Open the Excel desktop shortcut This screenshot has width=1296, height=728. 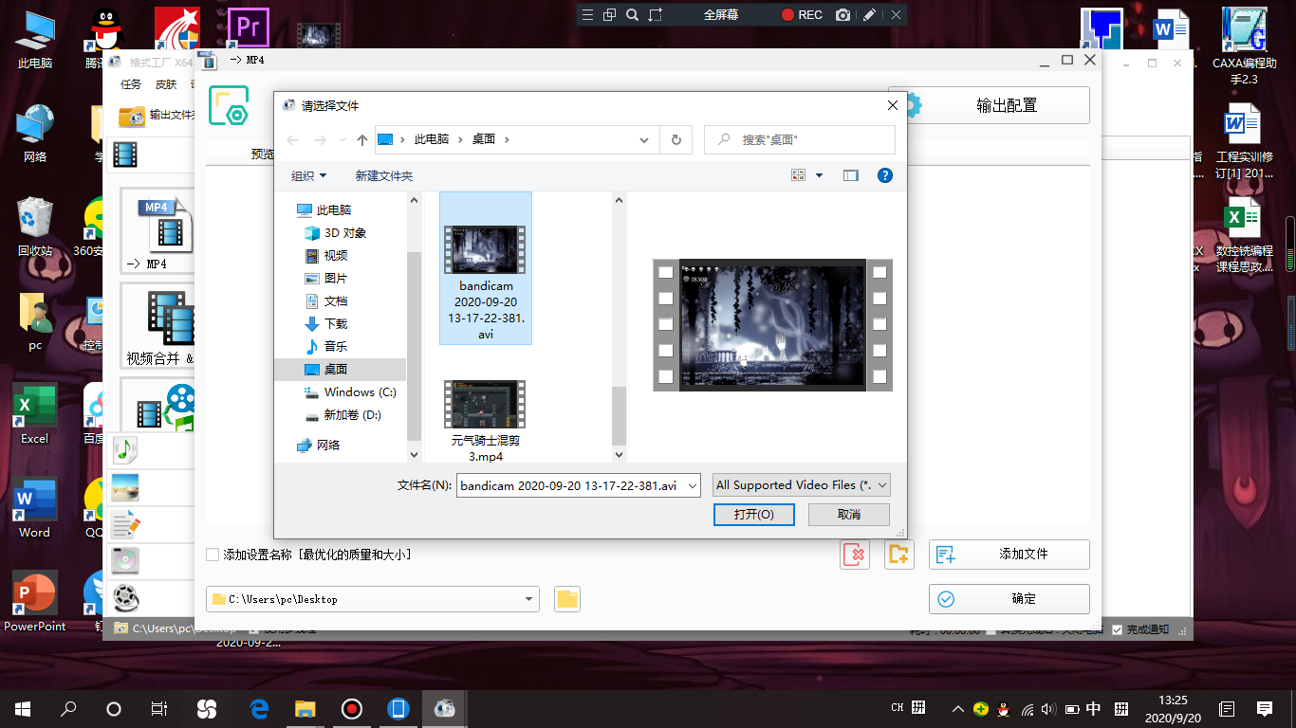click(34, 414)
